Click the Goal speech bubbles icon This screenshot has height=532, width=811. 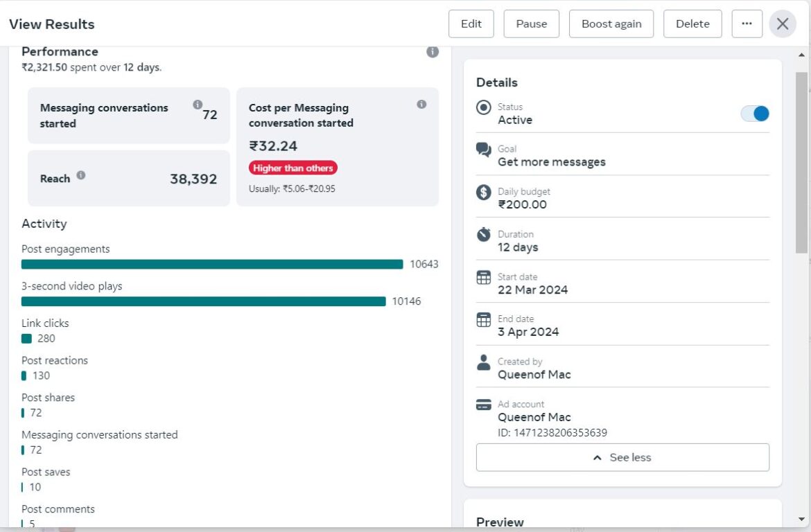(484, 150)
